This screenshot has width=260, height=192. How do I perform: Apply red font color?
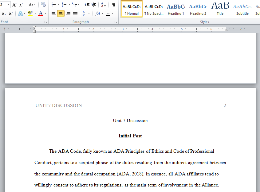[x=41, y=13]
